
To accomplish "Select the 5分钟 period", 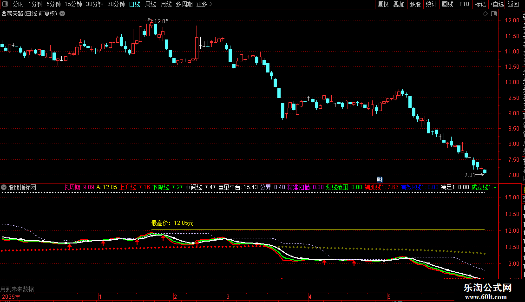I will click(53, 4).
